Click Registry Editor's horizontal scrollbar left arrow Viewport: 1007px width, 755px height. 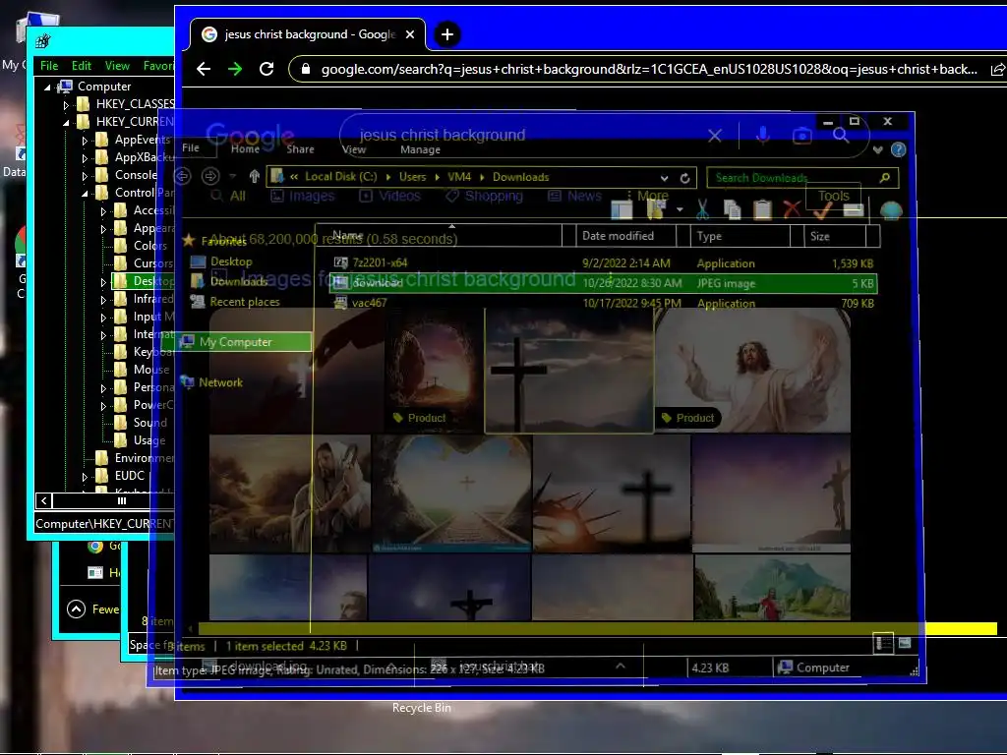43,500
